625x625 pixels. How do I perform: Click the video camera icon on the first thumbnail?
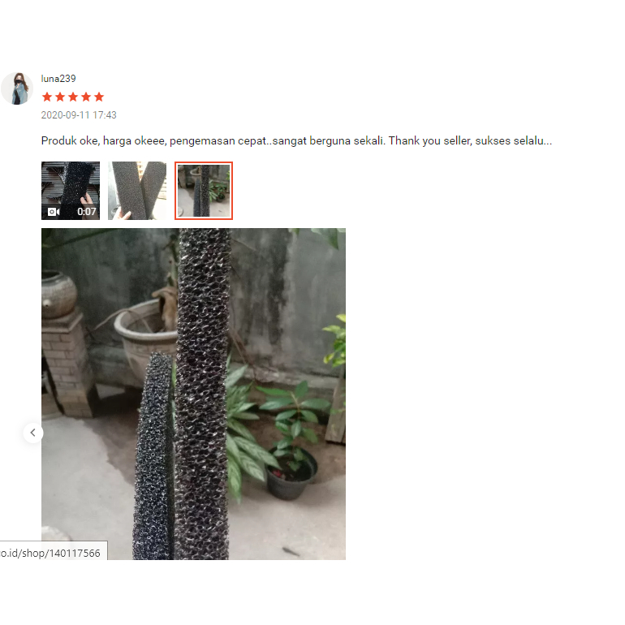54,212
